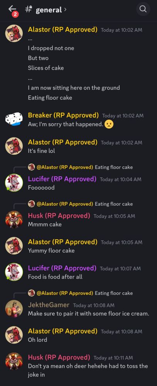Open Alastor's avatar on the first message
Image resolution: width=157 pixels, height=386 pixels.
click(14, 33)
